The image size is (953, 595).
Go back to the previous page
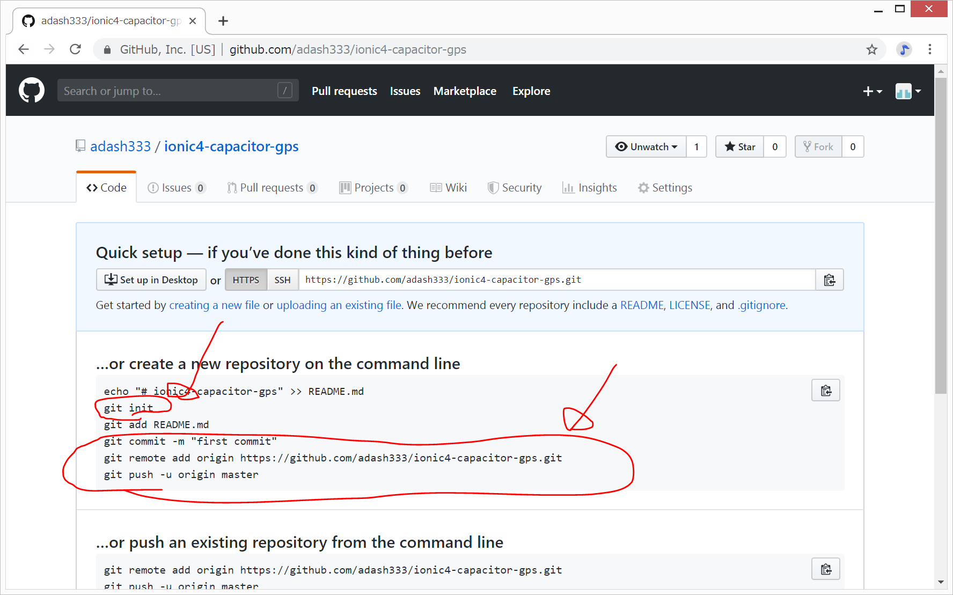pos(24,50)
